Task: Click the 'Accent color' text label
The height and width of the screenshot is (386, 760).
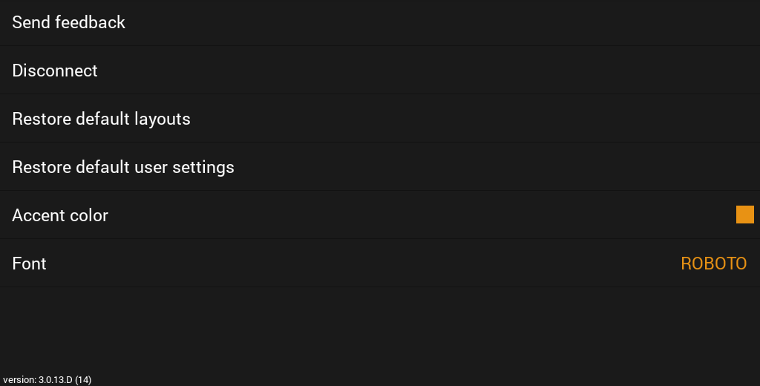Action: coord(60,215)
